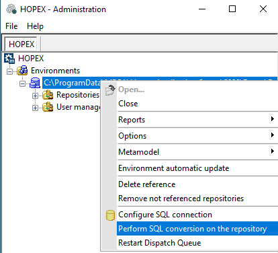Maximize the HOPEX Administration window

[x=232, y=9]
